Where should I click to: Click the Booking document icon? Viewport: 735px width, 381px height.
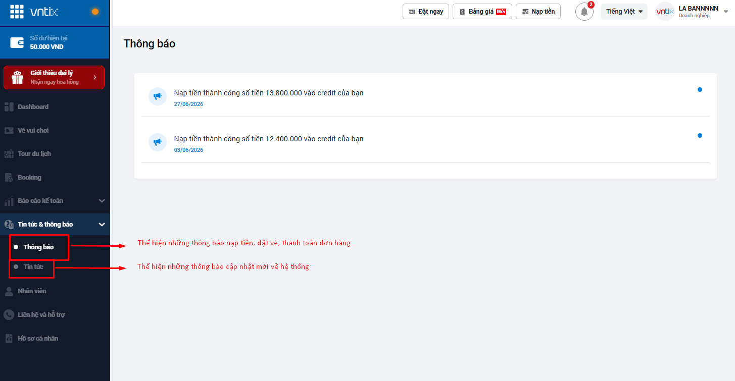coord(9,177)
